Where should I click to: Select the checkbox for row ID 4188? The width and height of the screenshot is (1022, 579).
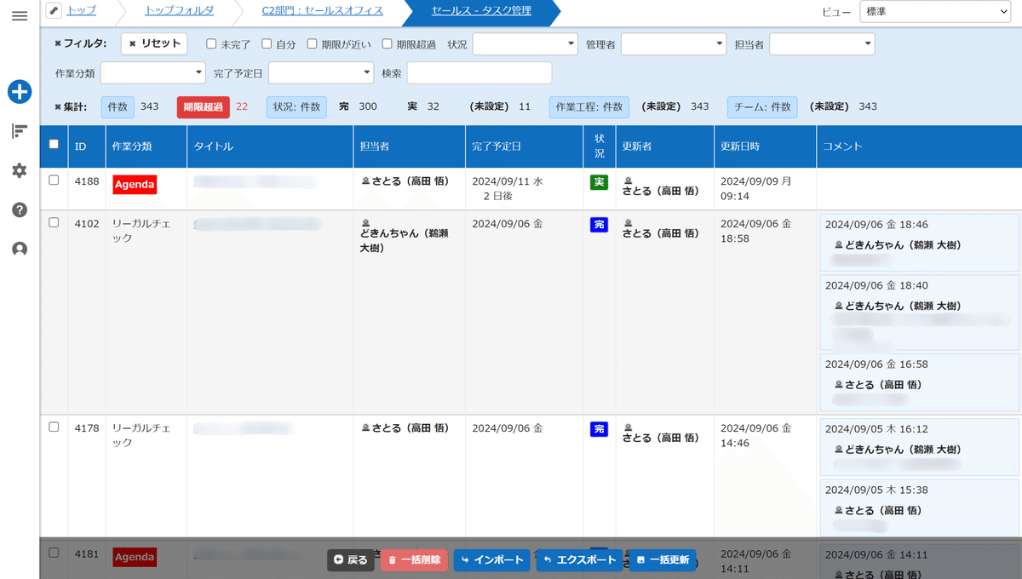pos(54,181)
